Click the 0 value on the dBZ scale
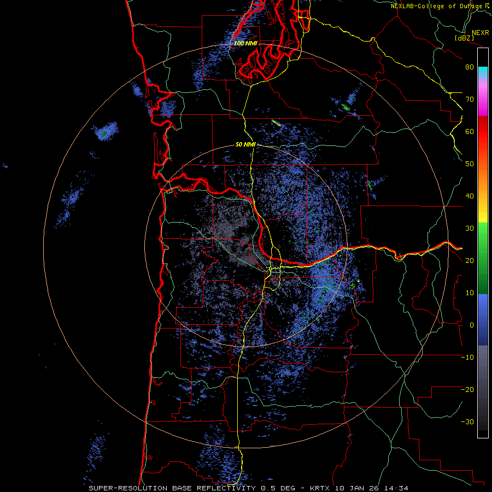 pyautogui.click(x=472, y=325)
